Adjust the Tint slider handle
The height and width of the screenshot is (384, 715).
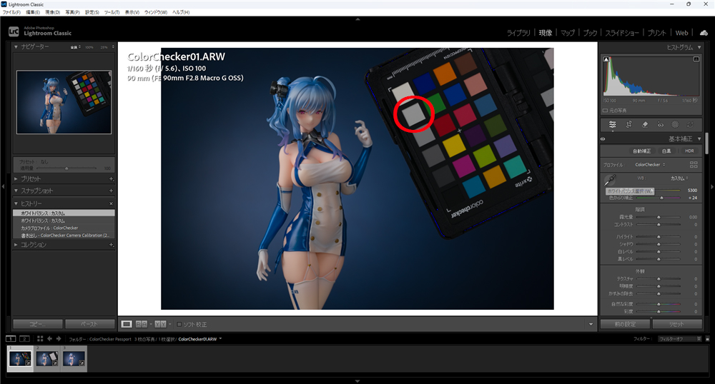[661, 198]
